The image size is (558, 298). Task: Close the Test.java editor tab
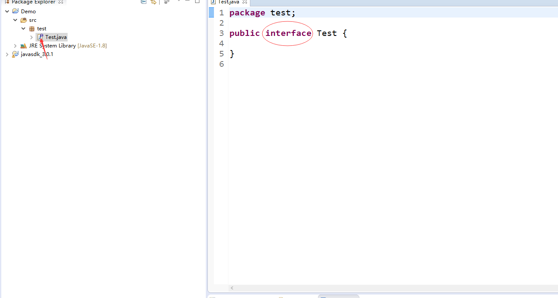pos(245,2)
